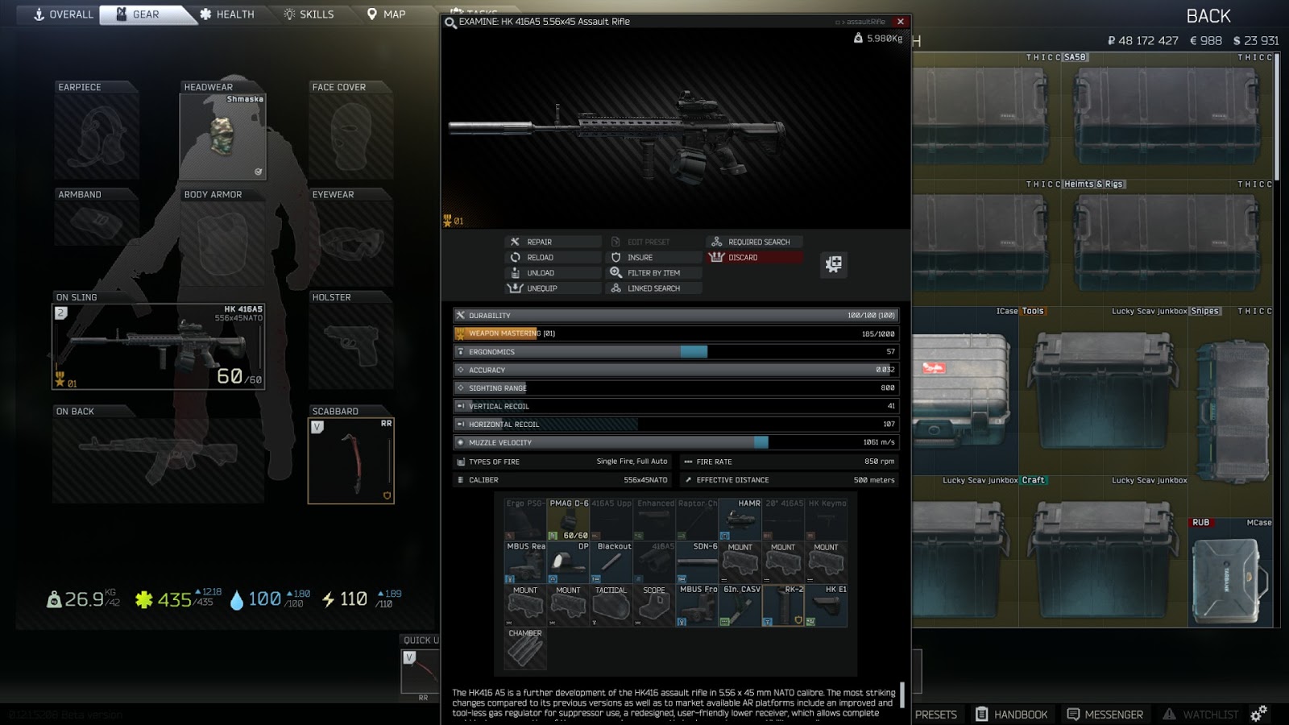The width and height of the screenshot is (1289, 725).
Task: Open settings gear at bottom right
Action: coord(1258,713)
